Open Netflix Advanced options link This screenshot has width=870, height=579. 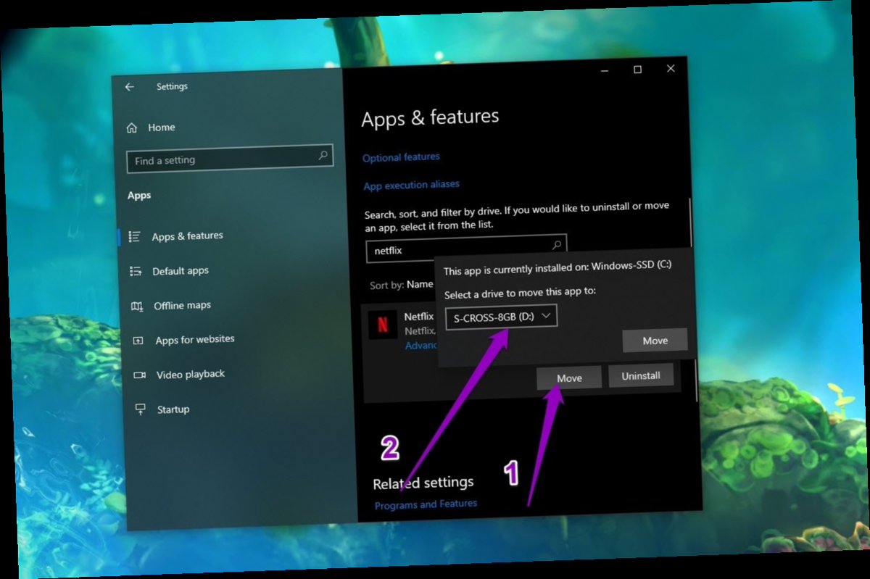coord(421,346)
